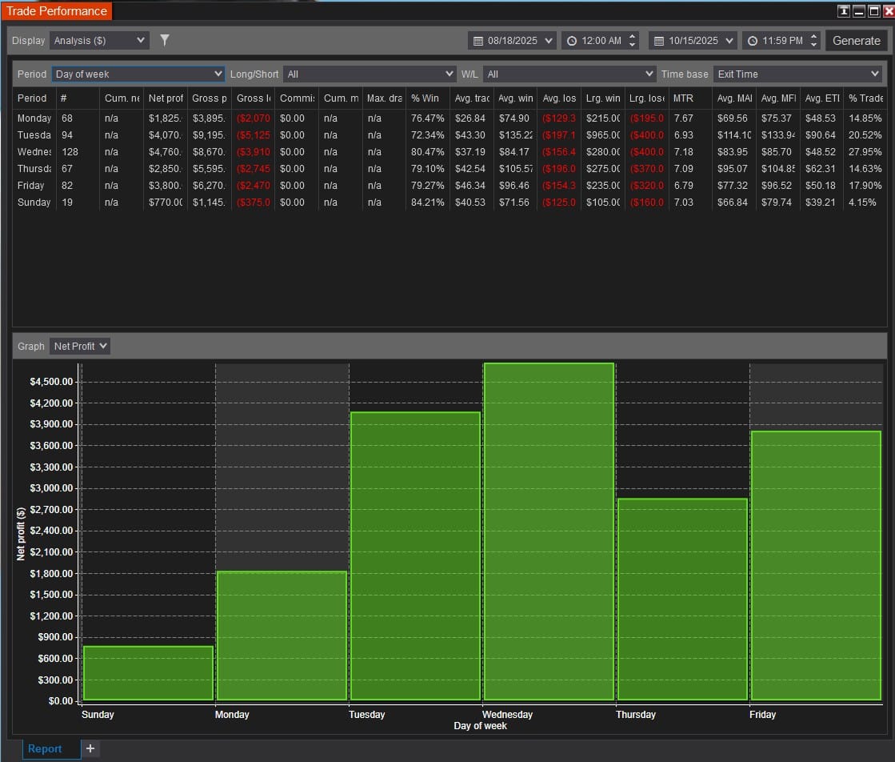
Task: Open the end date calendar picker
Action: click(x=659, y=41)
